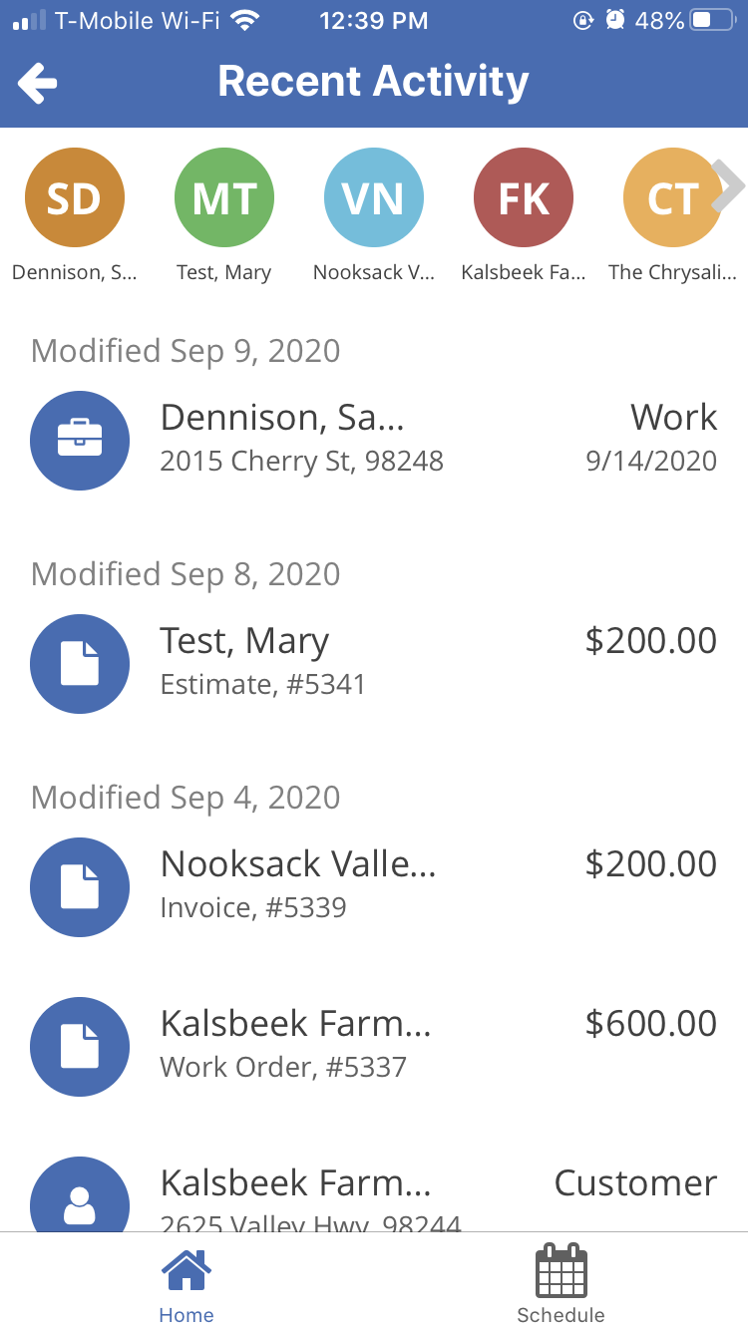Tap the back arrow in header

tap(38, 83)
